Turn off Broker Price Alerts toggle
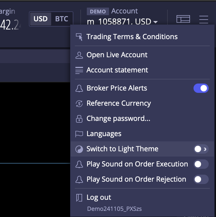The width and height of the screenshot is (216, 217). [201, 88]
